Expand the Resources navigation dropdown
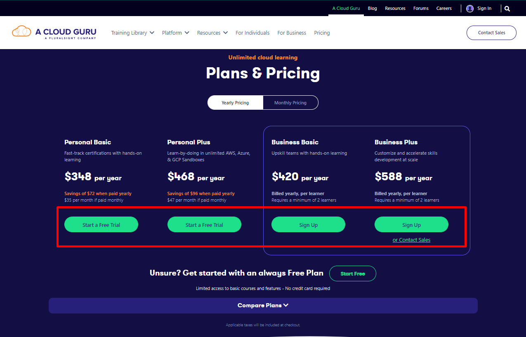Screen dimensions: 526x337 [212, 33]
